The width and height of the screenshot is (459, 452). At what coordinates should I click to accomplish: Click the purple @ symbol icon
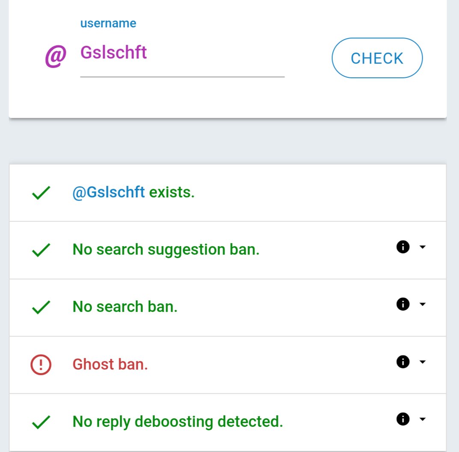tap(56, 56)
